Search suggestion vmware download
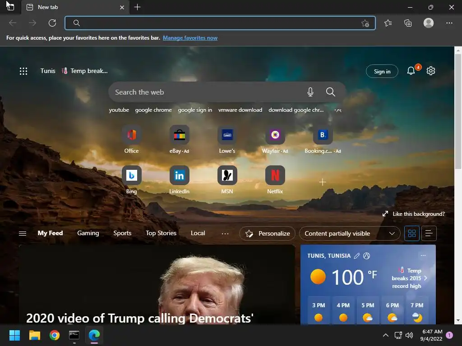Viewport: 462px width, 346px height. point(240,110)
